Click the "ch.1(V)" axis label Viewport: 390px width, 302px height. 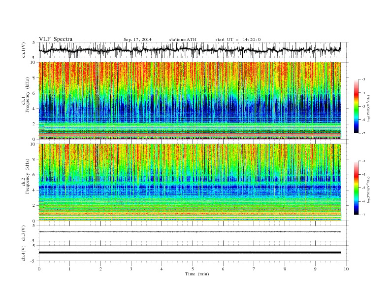tap(24, 50)
